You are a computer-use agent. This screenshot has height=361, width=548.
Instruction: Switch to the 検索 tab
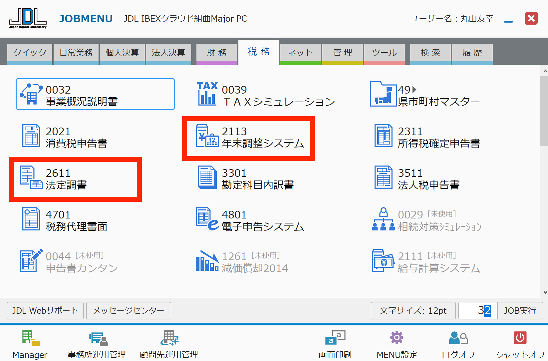coord(430,54)
